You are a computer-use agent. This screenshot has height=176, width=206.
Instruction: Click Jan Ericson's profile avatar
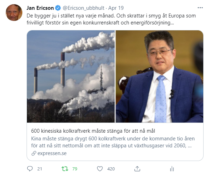coord(14,13)
